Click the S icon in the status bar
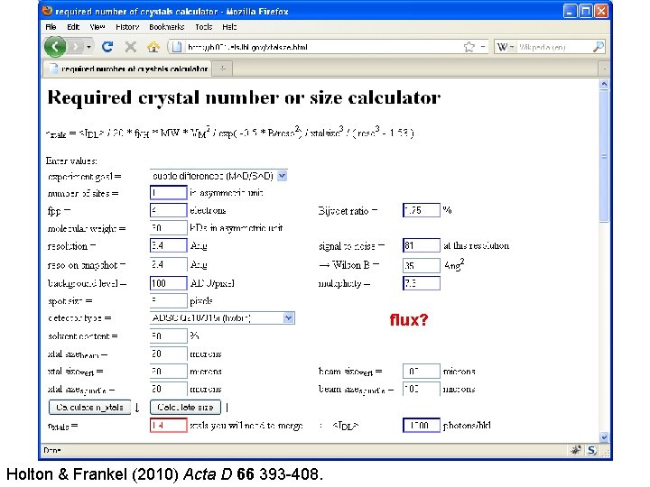Viewport: 650px width, 487px height. (592, 450)
